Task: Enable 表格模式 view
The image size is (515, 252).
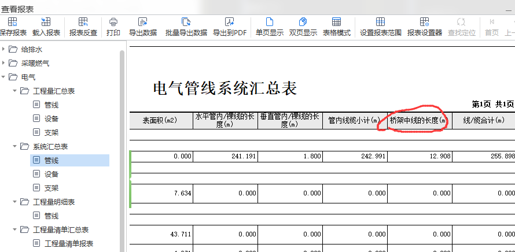Action: [336, 27]
